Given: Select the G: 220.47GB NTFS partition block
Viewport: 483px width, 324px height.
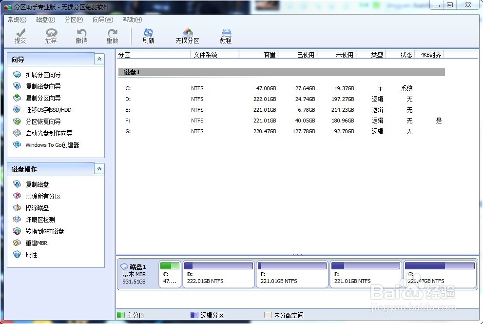Looking at the screenshot, I should click(x=440, y=274).
